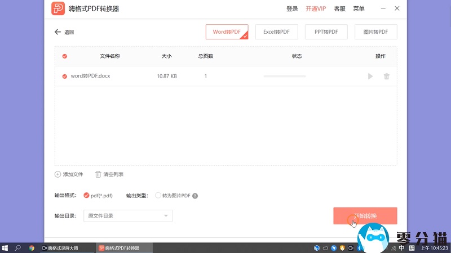This screenshot has height=253, width=451.
Task: Open Windows taskbar search
Action: [x=18, y=248]
